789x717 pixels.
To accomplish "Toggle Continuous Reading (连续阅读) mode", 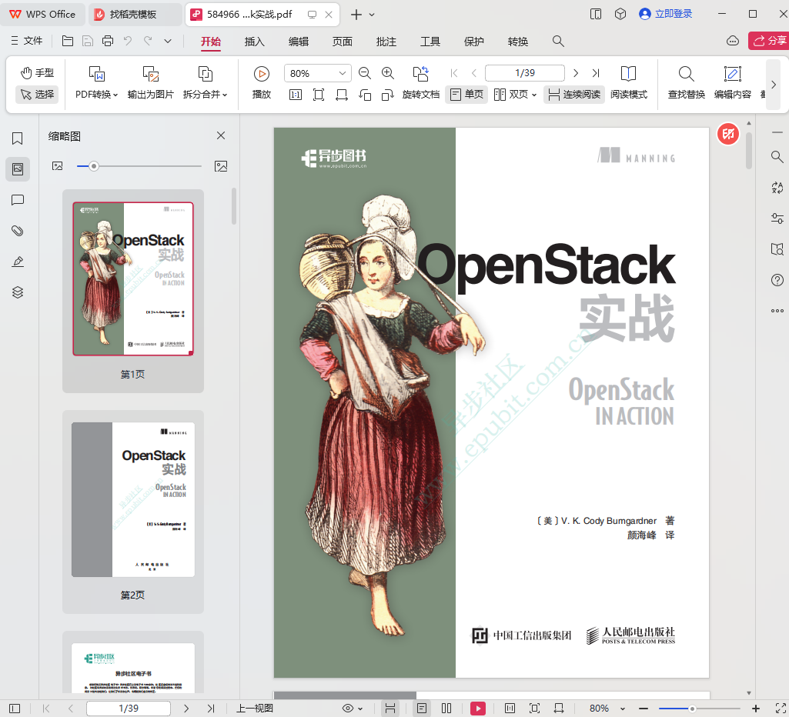I will 573,95.
